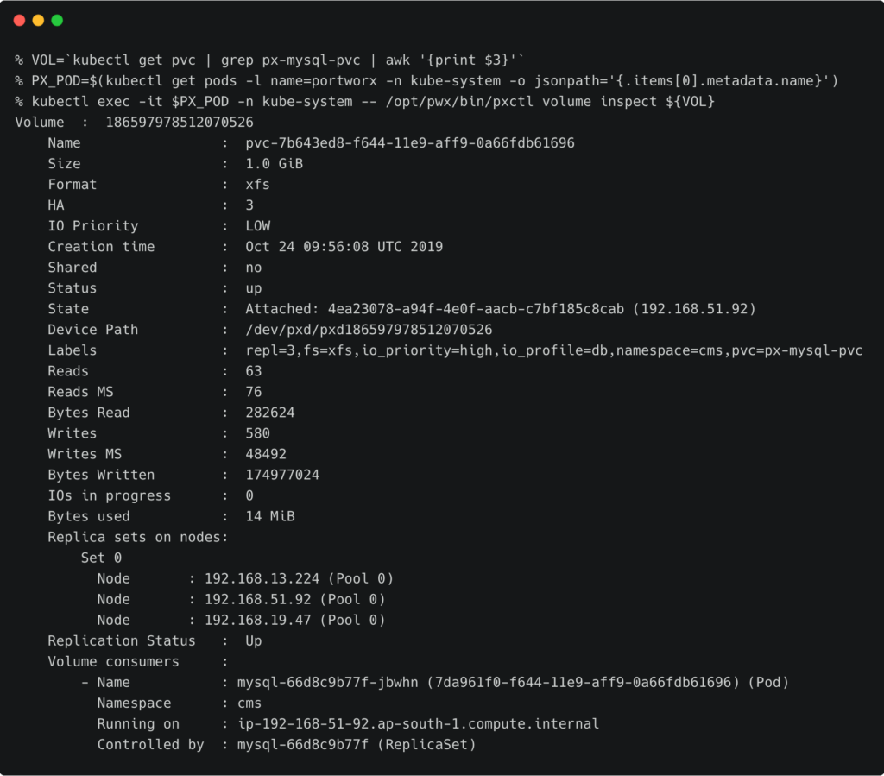The image size is (884, 776).
Task: Click the creation time Oct 24 timestamp
Action: pos(344,247)
